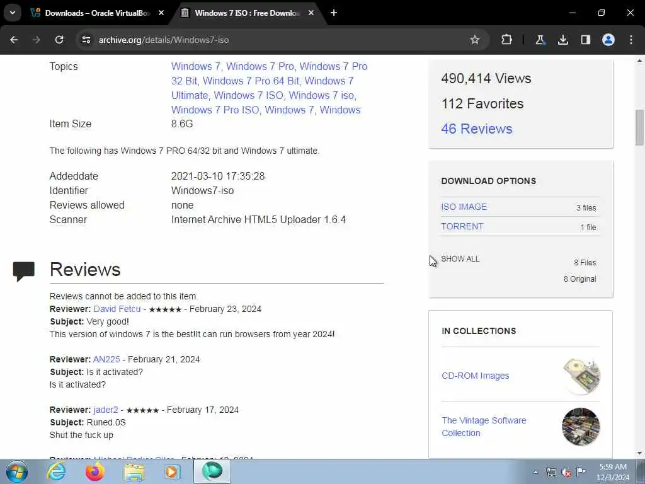Toggle the browser side panel icon
This screenshot has height=484, width=645.
click(x=585, y=40)
